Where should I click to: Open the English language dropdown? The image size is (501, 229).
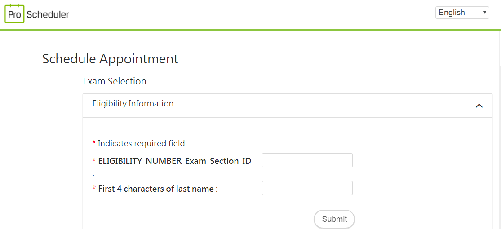click(462, 13)
